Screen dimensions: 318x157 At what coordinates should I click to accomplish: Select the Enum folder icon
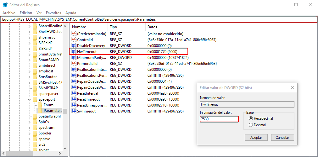click(x=40, y=105)
